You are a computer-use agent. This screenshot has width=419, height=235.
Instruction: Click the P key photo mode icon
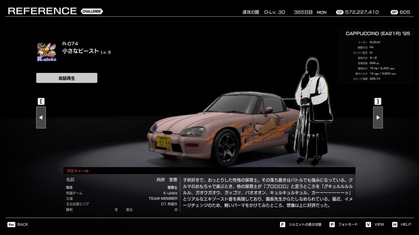pos(332,224)
